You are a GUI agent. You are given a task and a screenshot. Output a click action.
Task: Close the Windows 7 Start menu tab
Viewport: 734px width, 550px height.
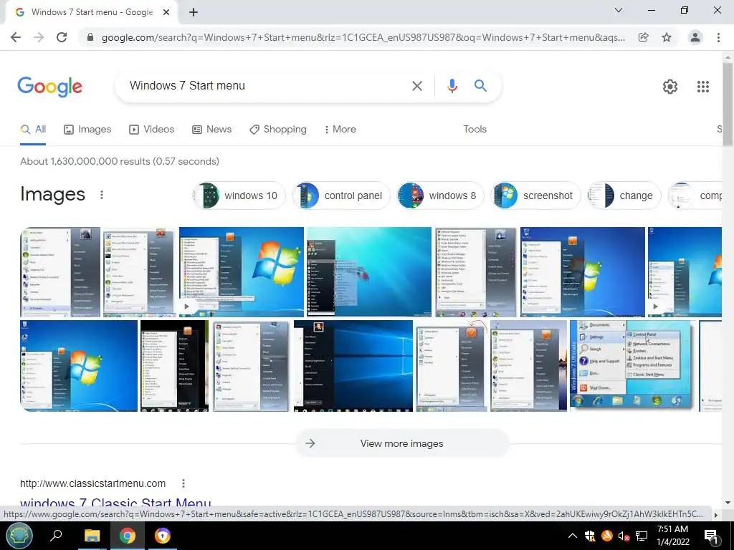(x=166, y=13)
